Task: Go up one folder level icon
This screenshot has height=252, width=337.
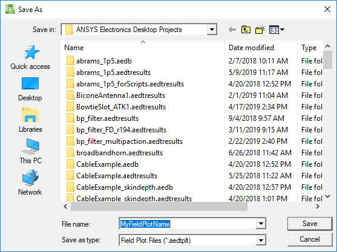Action: (x=246, y=30)
